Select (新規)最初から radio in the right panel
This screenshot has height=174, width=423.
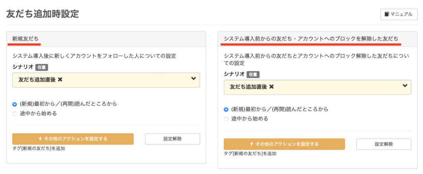[226, 110]
